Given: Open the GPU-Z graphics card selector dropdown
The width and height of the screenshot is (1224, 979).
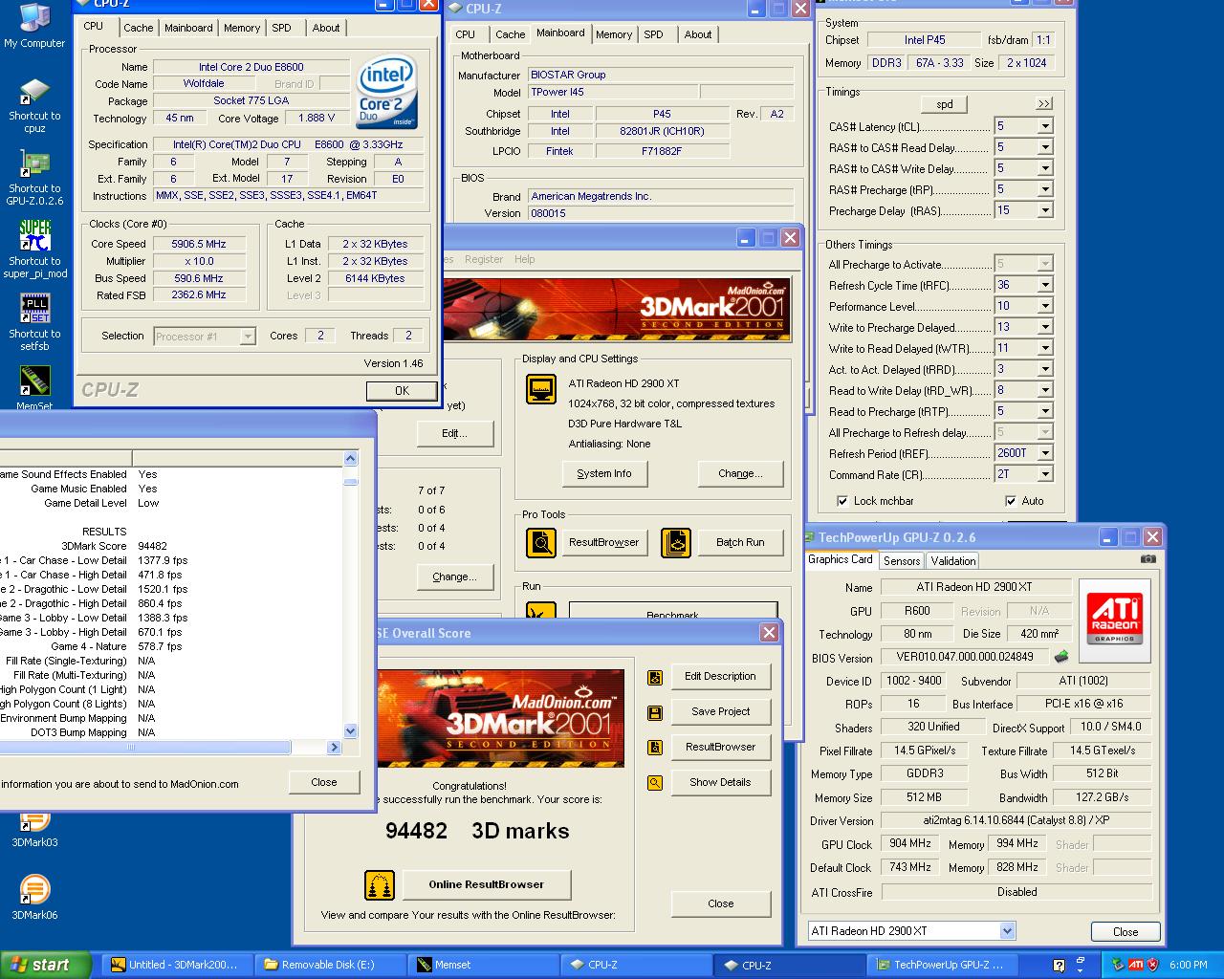Looking at the screenshot, I should pyautogui.click(x=1007, y=931).
